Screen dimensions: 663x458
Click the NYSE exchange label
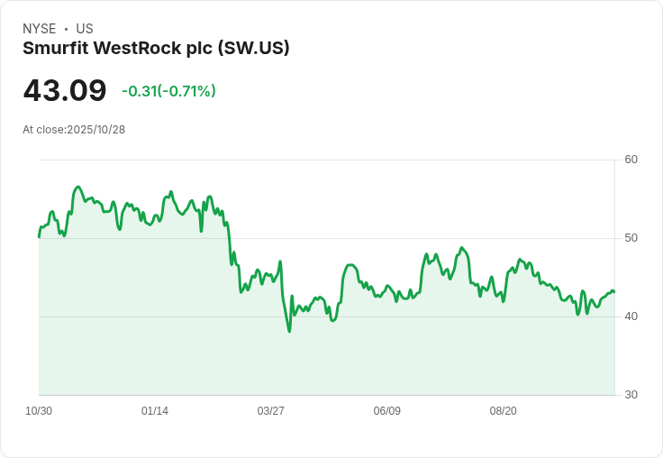pos(39,29)
